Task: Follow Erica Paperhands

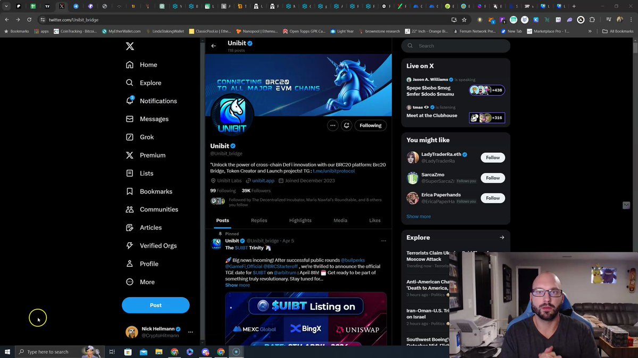Action: click(493, 198)
